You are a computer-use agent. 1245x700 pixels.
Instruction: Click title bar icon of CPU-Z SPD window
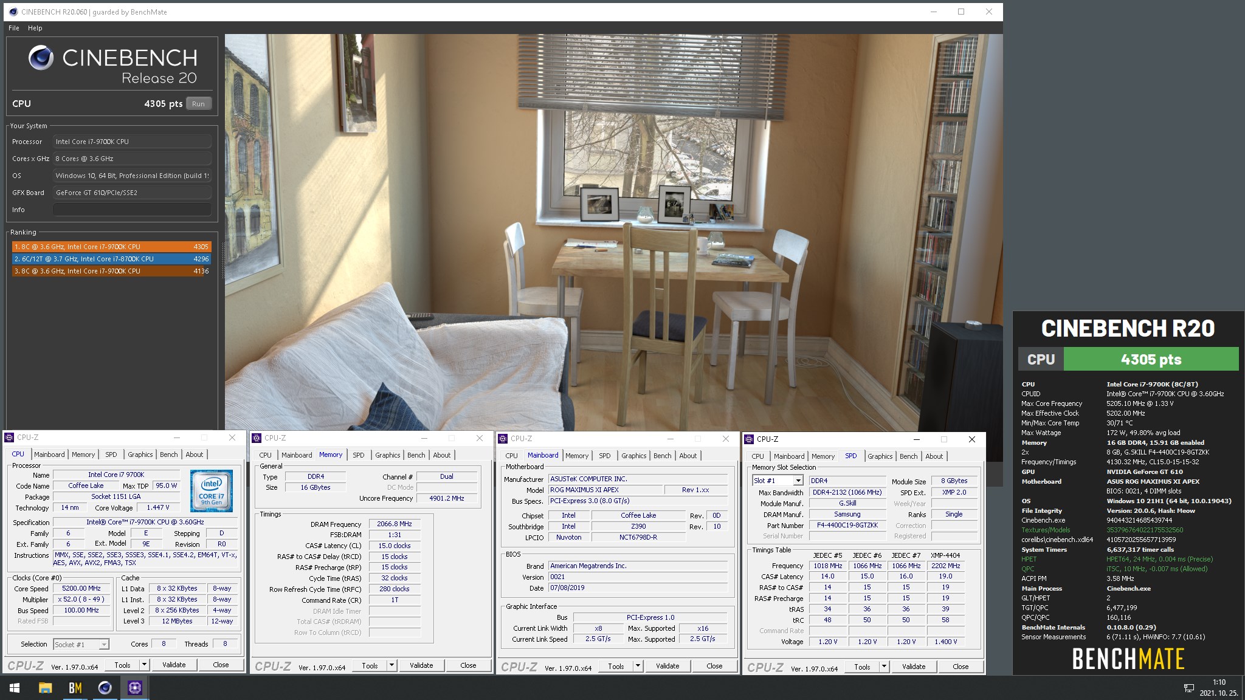(749, 439)
